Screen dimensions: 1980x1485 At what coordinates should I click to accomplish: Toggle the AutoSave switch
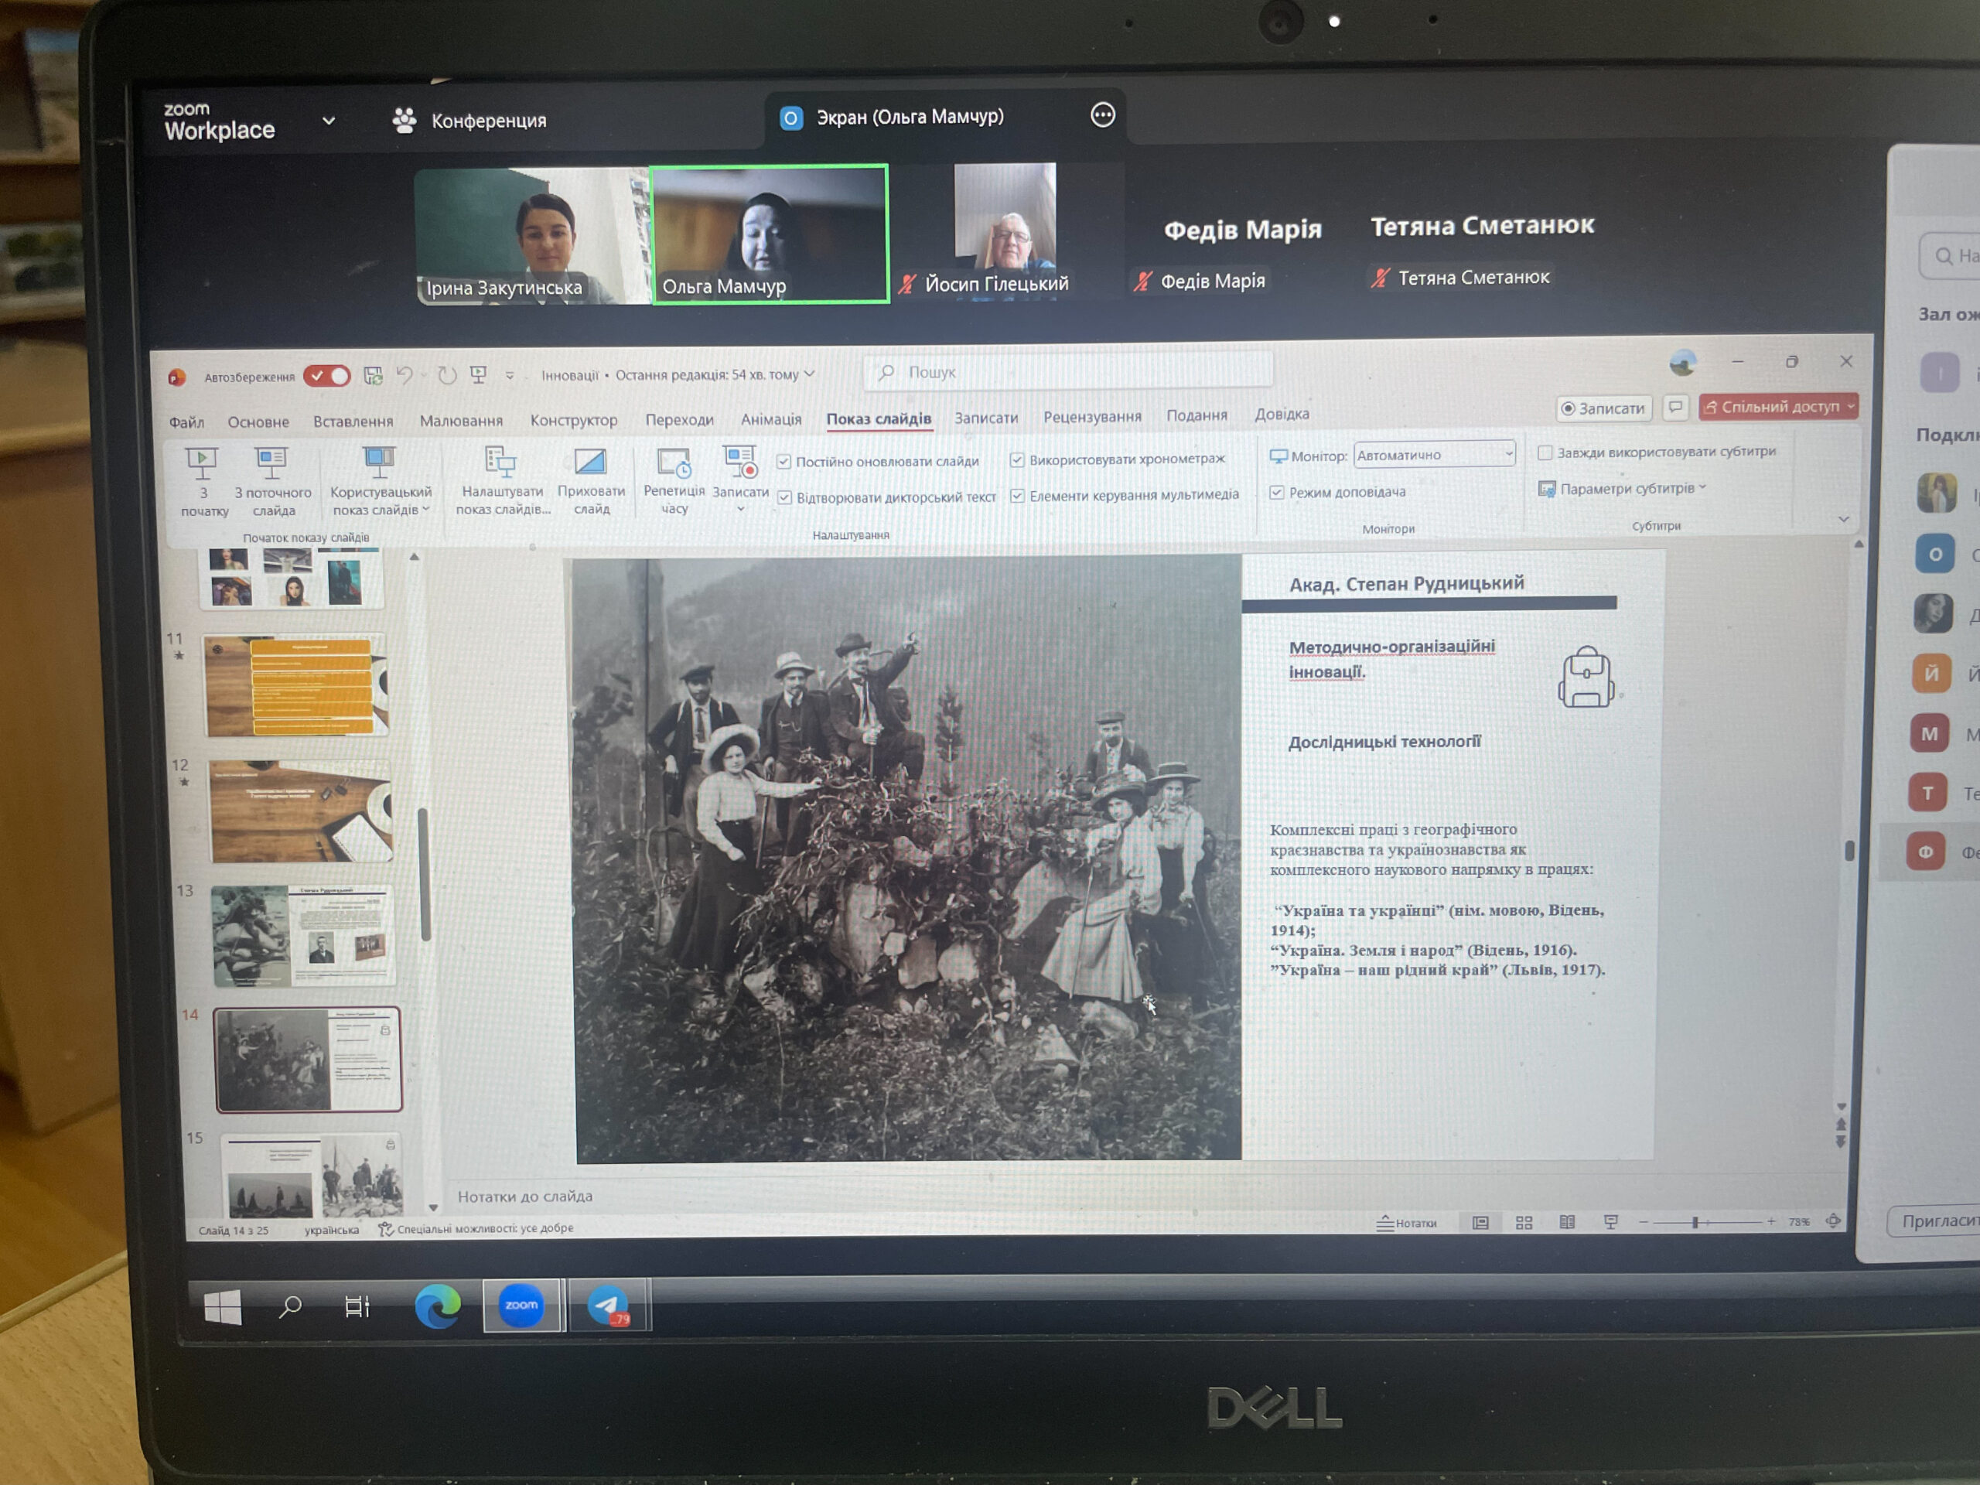pos(326,376)
